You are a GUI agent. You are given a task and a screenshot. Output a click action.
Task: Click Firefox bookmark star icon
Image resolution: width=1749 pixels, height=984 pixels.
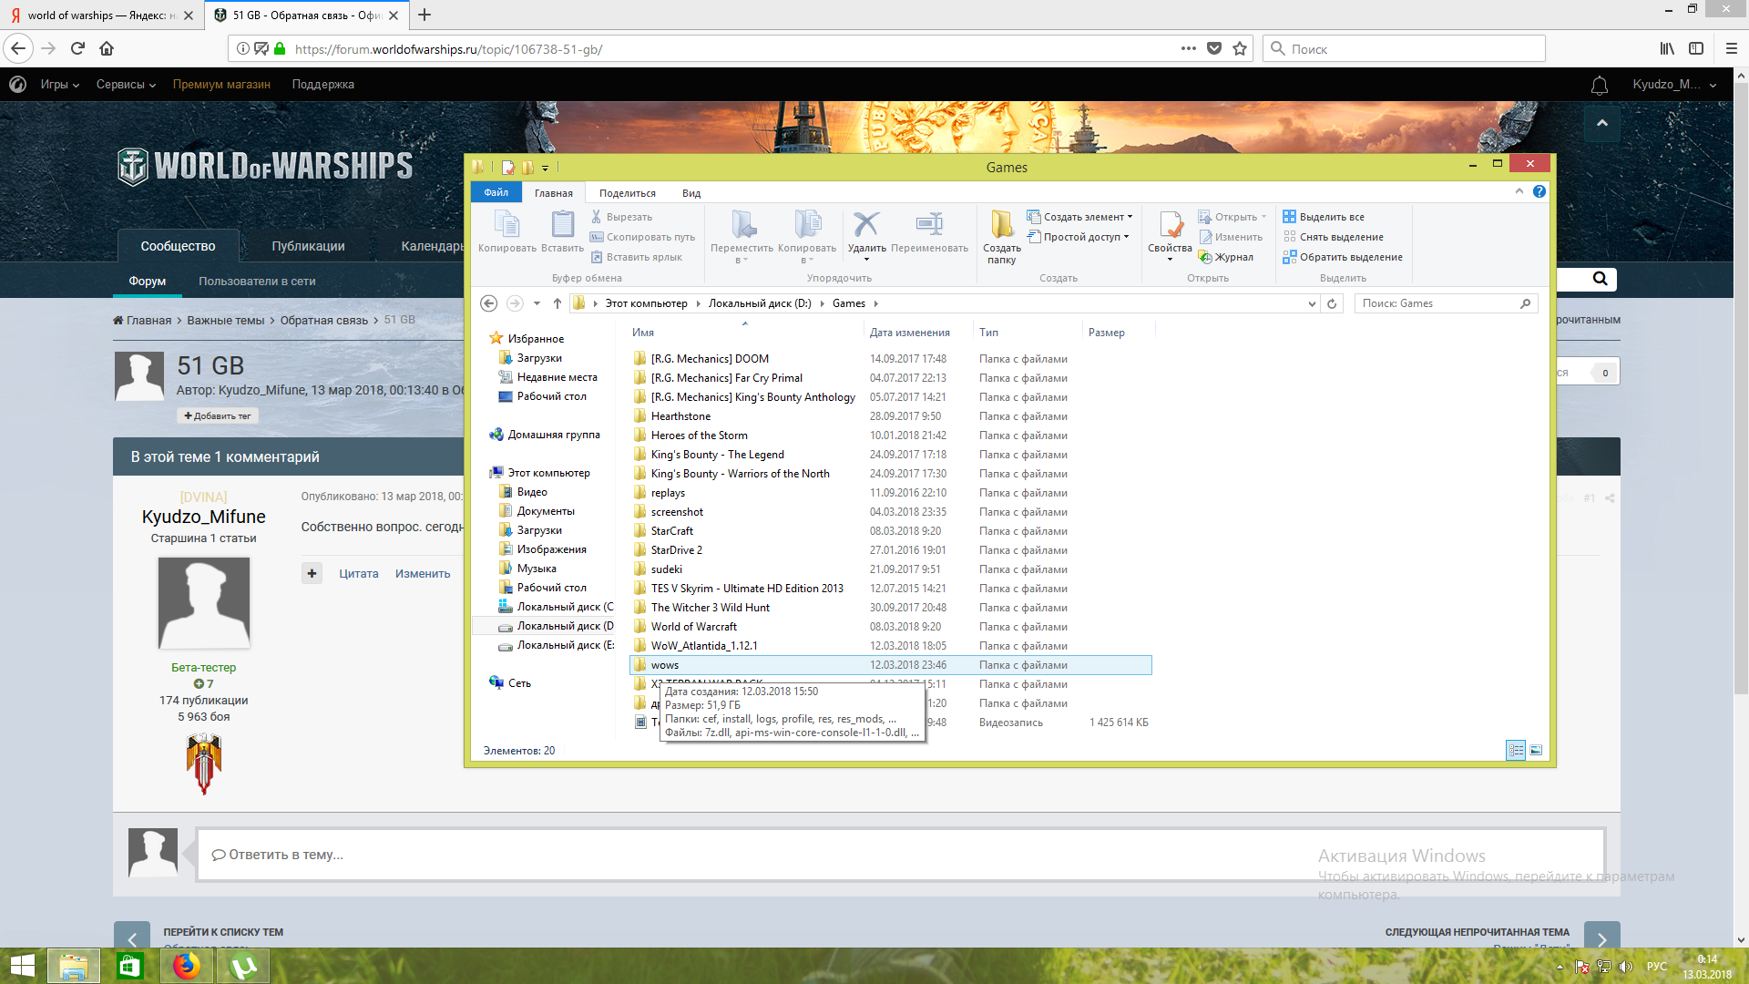(x=1240, y=48)
